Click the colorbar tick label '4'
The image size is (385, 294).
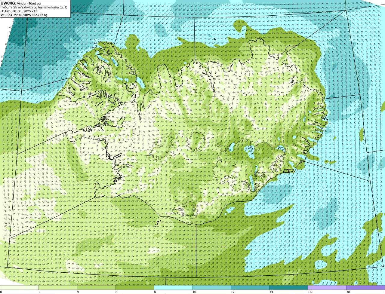[x=78, y=292]
